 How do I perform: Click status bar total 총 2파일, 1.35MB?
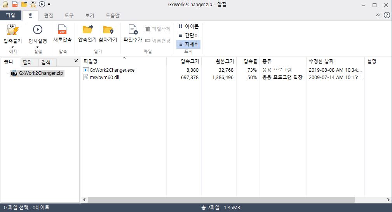(221, 207)
